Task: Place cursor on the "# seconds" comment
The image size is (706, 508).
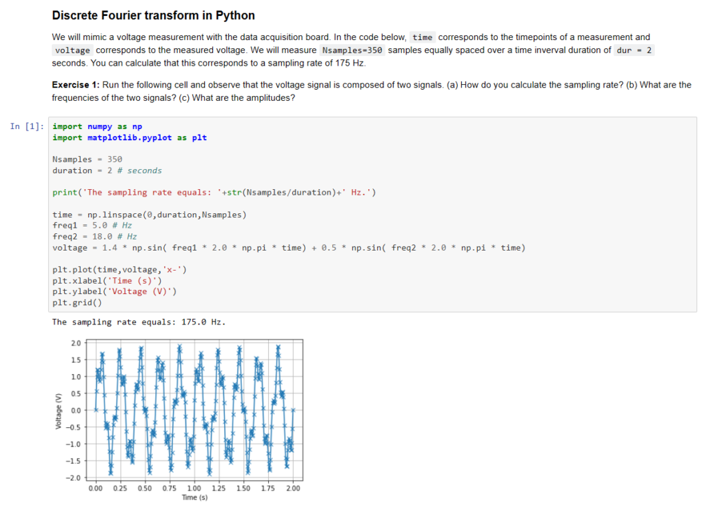Action: click(144, 170)
